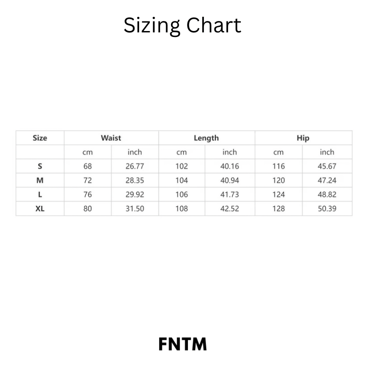Screen dimensions: 365x365
Task: Click the L size row label
Action: click(40, 194)
